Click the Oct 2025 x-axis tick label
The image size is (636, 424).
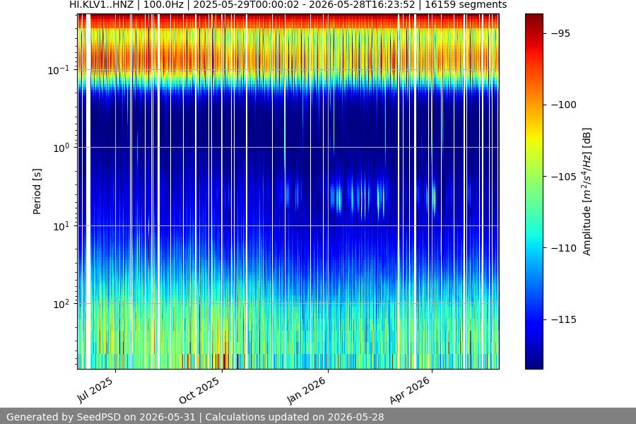coord(199,389)
